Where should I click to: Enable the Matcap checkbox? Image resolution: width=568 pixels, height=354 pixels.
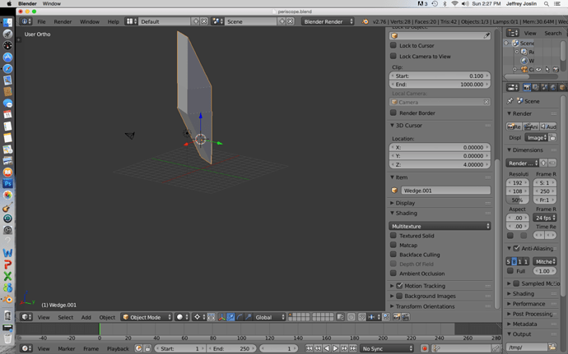click(393, 246)
